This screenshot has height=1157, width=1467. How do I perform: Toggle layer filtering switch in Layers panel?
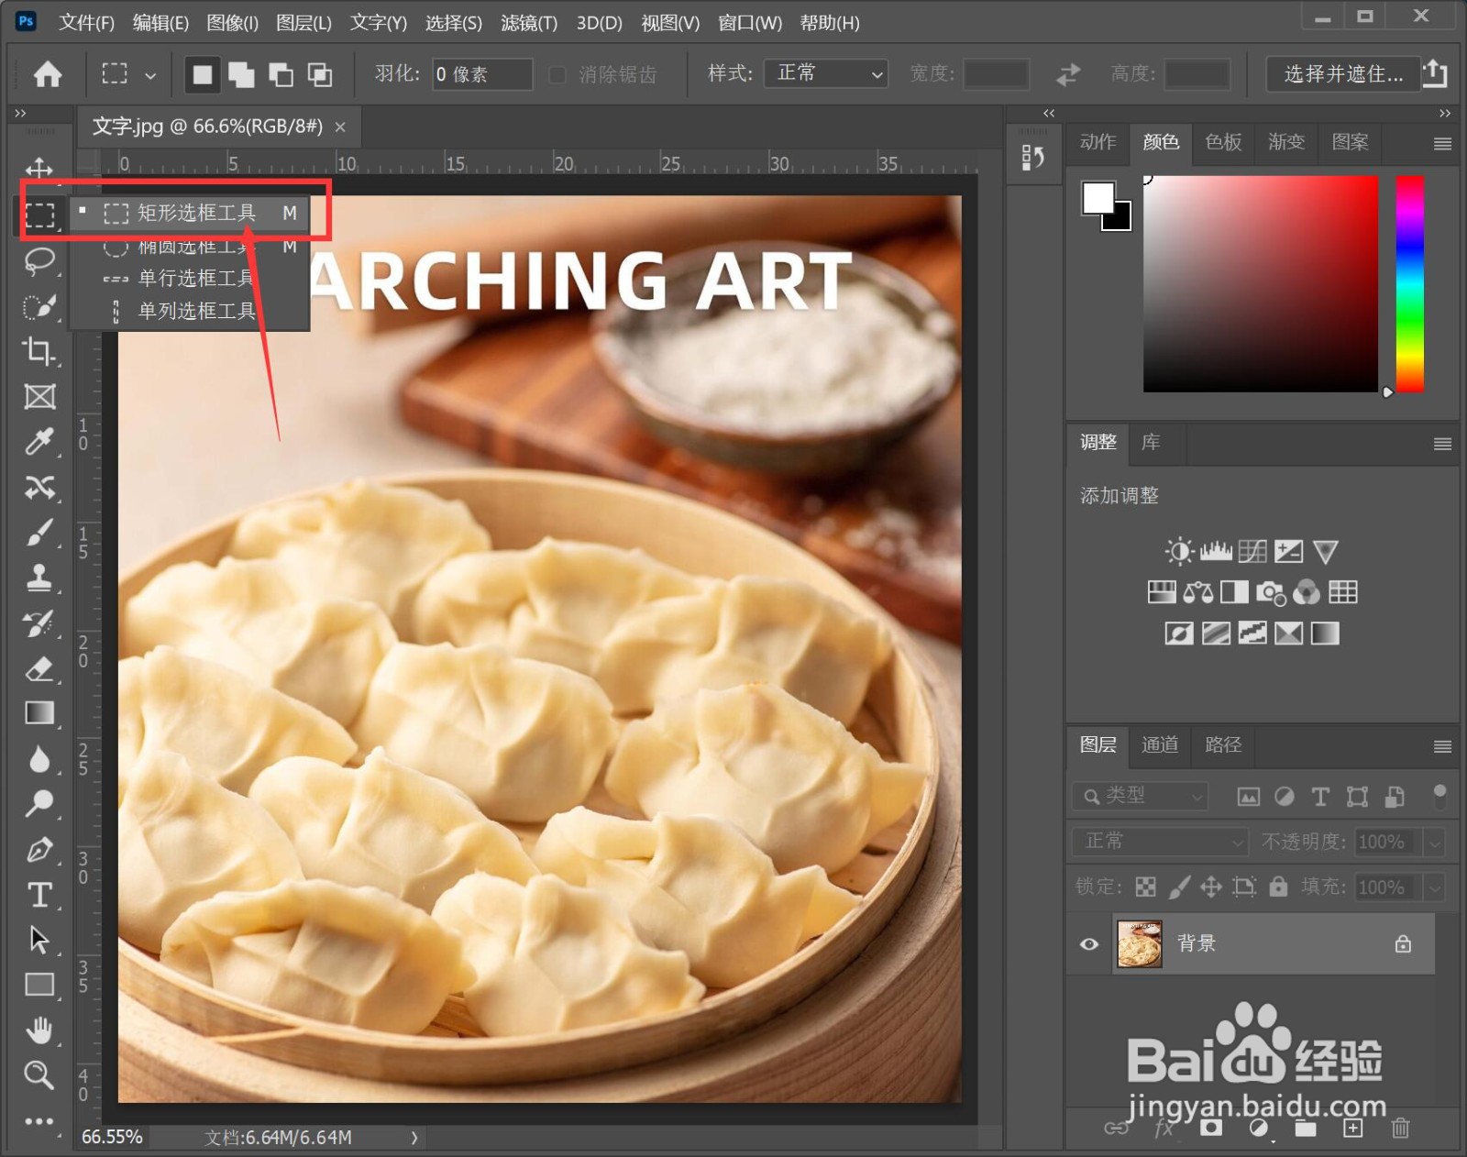point(1439,796)
